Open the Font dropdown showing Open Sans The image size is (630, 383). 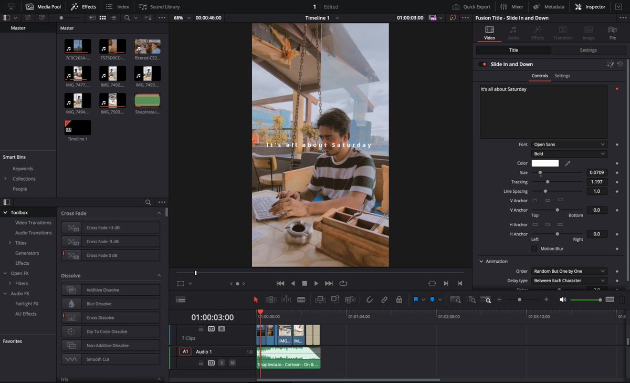(x=569, y=144)
